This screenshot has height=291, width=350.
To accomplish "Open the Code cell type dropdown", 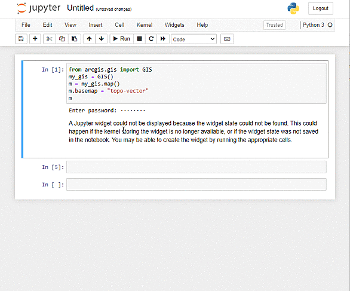I will 194,39.
